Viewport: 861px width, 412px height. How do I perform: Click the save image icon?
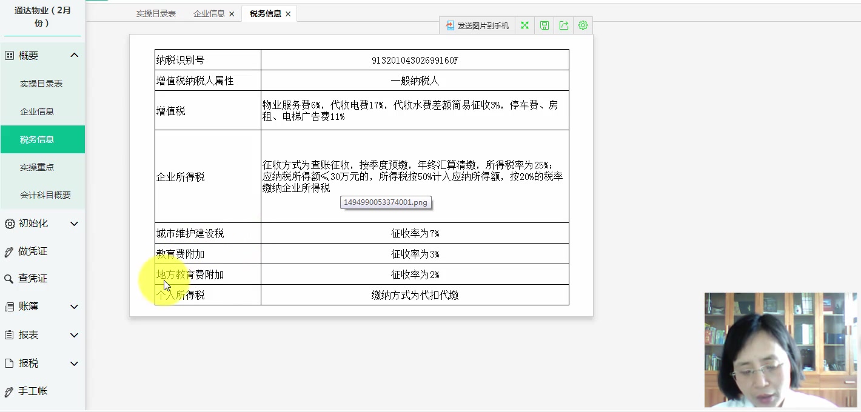click(x=544, y=25)
